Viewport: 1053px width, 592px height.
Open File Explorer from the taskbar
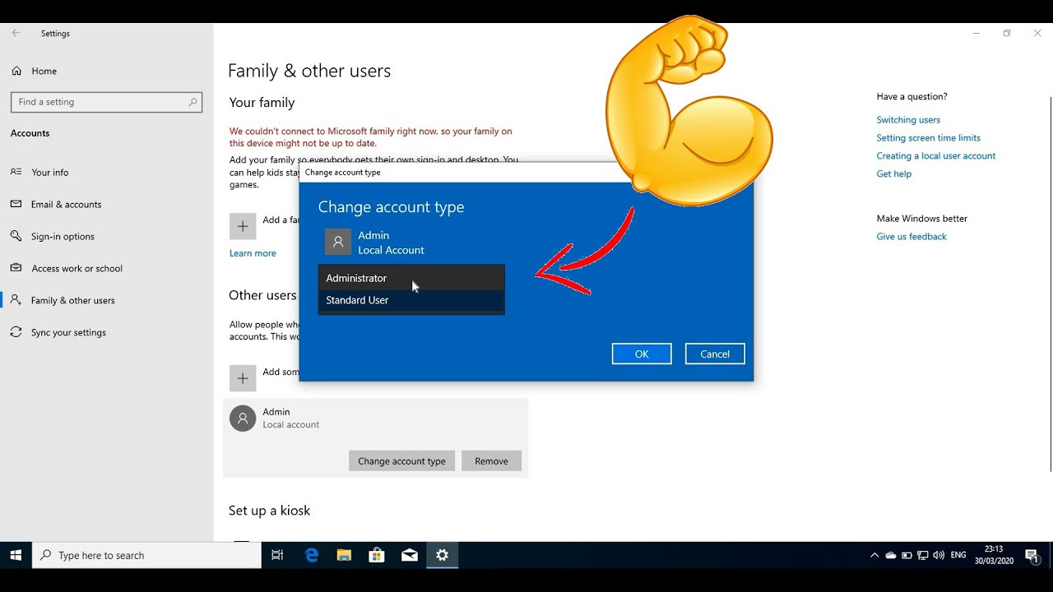pos(344,556)
